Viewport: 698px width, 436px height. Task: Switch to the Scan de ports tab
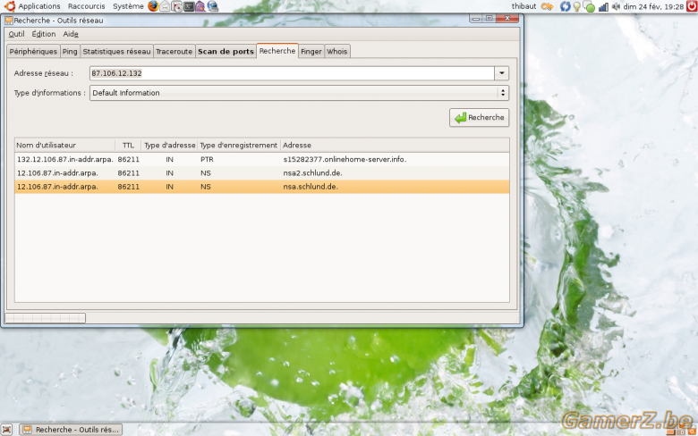pos(226,52)
